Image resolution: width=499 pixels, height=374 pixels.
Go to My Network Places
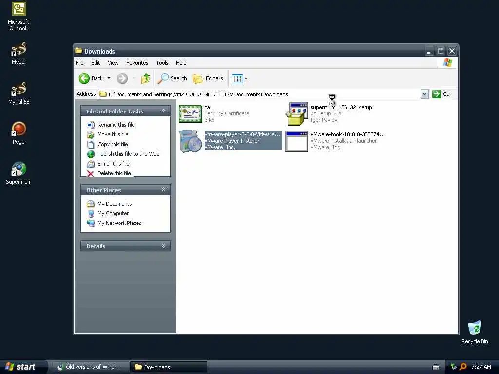(119, 223)
